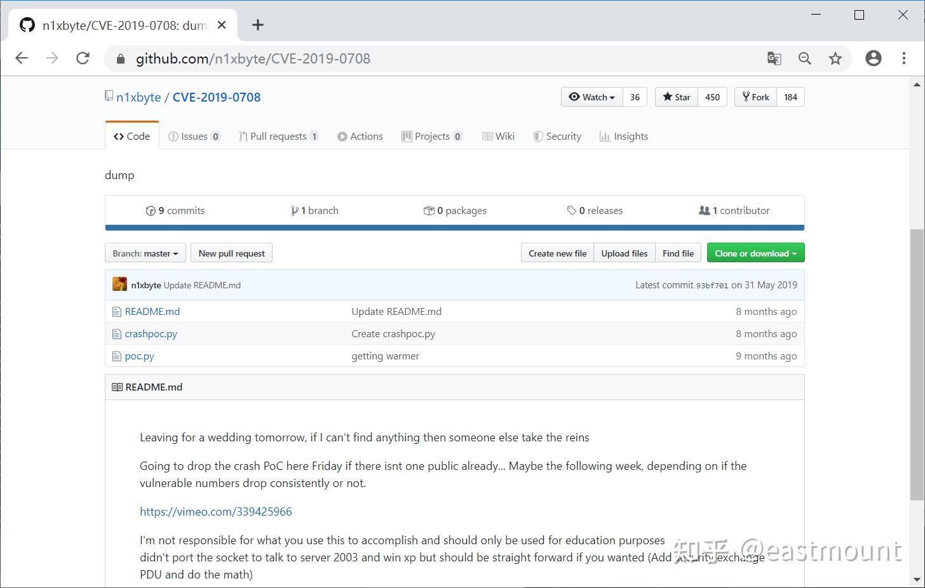This screenshot has height=588, width=925.
Task: Open the translate page icon
Action: [x=774, y=58]
